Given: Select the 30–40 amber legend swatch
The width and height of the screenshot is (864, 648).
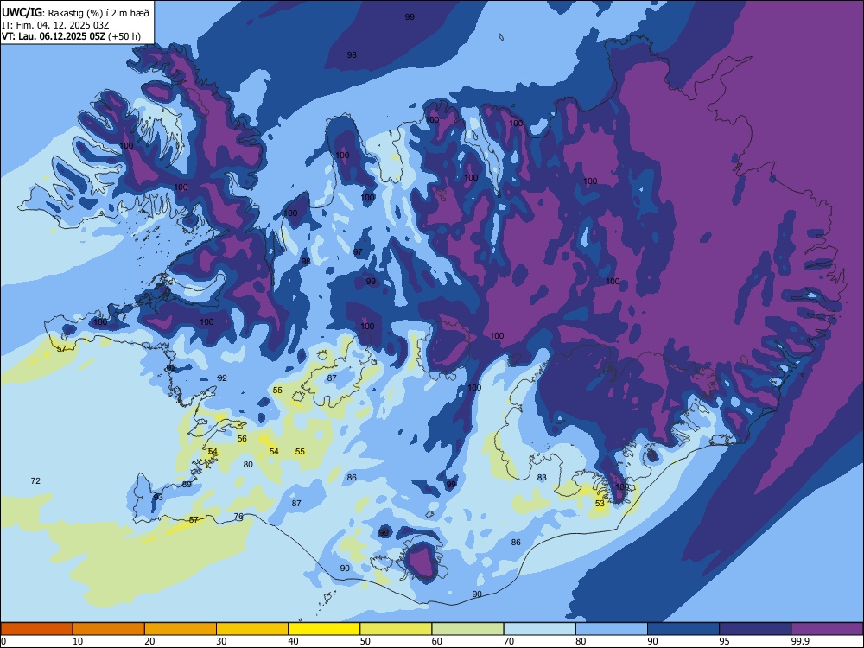Looking at the screenshot, I should 252,629.
